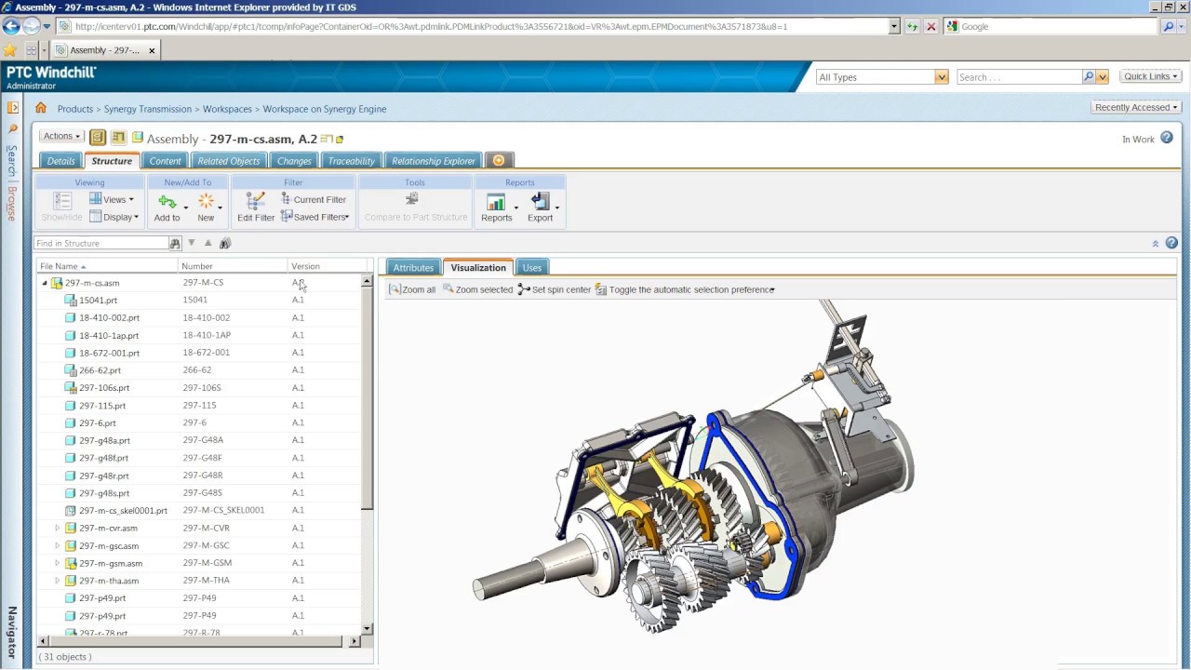Expand the 297-m-cvr.asm node
1191x670 pixels.
pyautogui.click(x=57, y=528)
